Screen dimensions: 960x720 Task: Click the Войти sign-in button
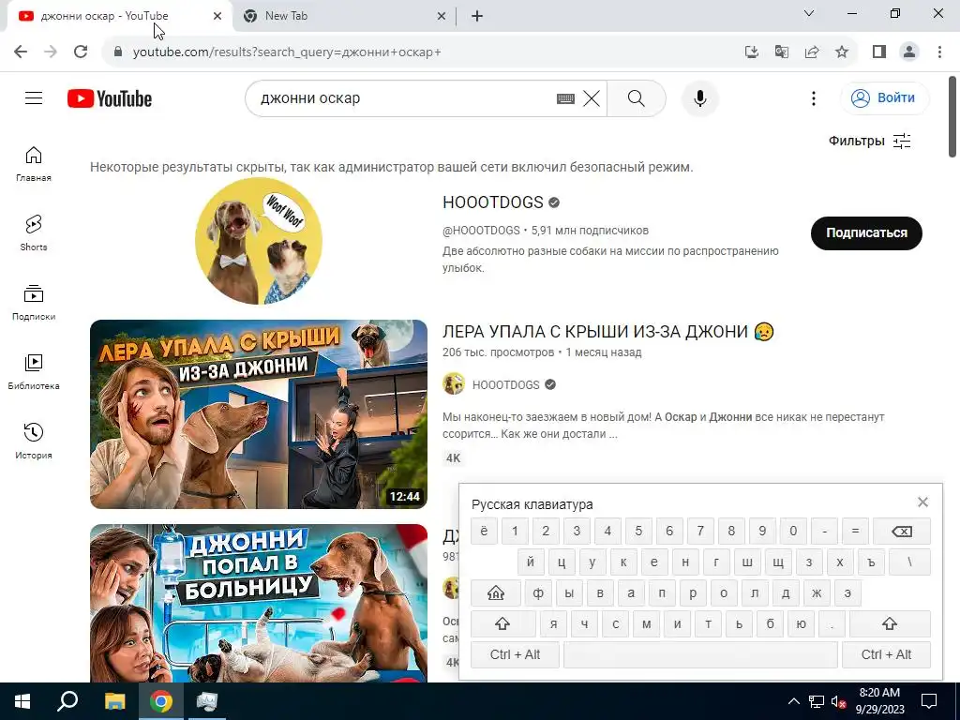[885, 97]
